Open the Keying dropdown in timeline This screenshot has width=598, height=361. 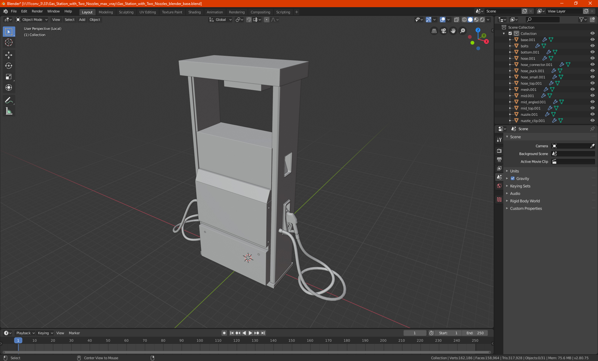point(45,333)
